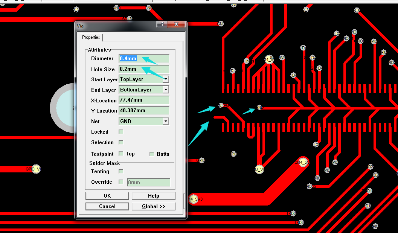Click the GPIO_V via on the left side
398x233 pixels.
pos(36,169)
